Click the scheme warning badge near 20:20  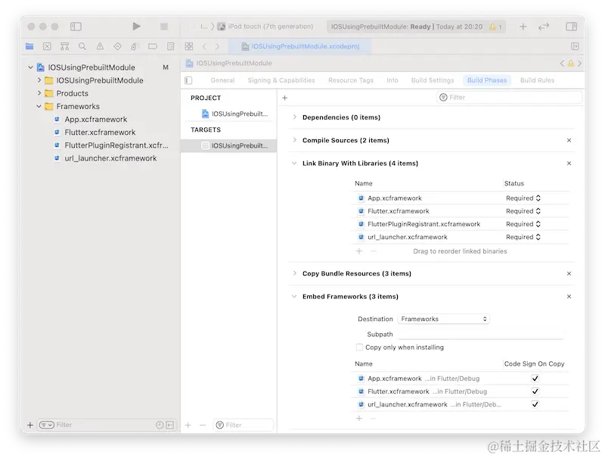click(x=492, y=25)
